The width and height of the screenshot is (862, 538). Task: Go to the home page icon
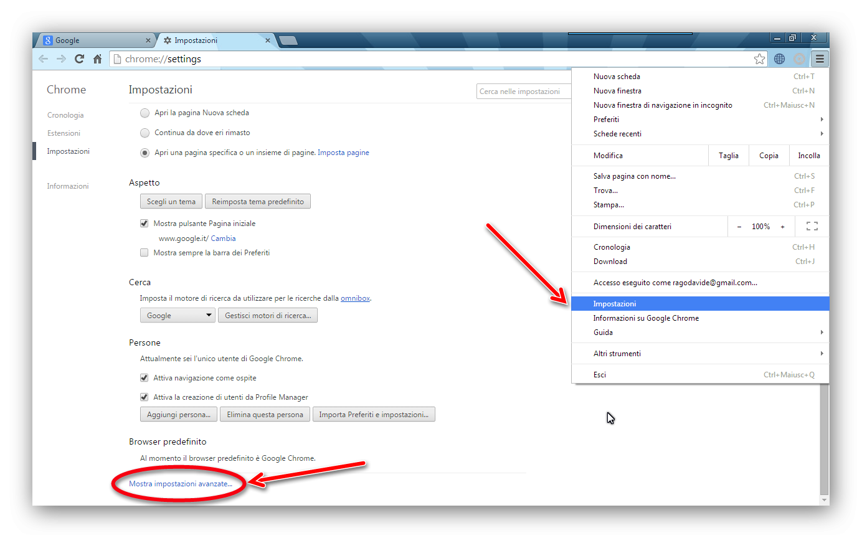tap(97, 59)
